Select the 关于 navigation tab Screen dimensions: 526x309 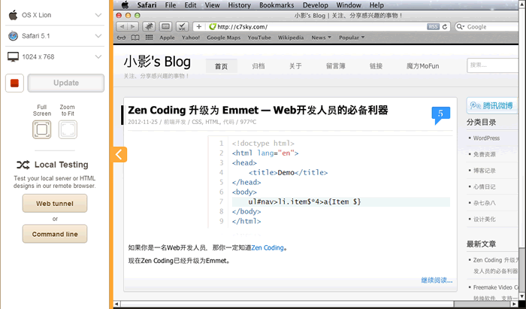[x=295, y=66]
